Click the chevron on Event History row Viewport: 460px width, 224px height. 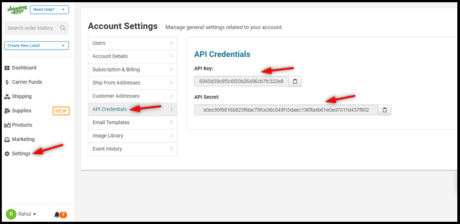171,149
